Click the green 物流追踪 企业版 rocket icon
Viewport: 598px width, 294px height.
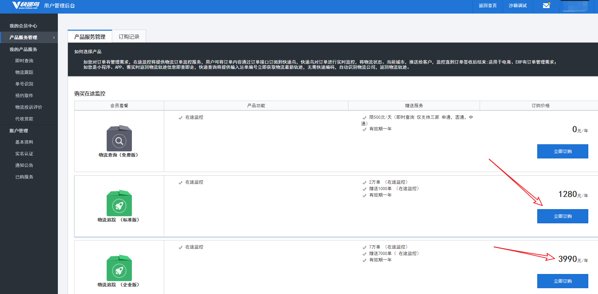pyautogui.click(x=119, y=268)
